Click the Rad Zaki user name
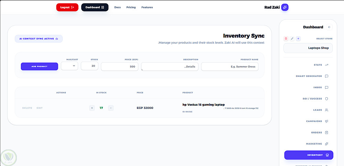 point(272,7)
